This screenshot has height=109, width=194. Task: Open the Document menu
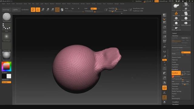point(19,4)
